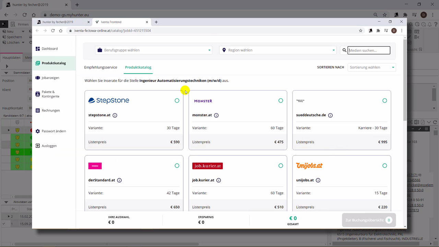Open Rechnungen in the sidebar

coord(51,110)
